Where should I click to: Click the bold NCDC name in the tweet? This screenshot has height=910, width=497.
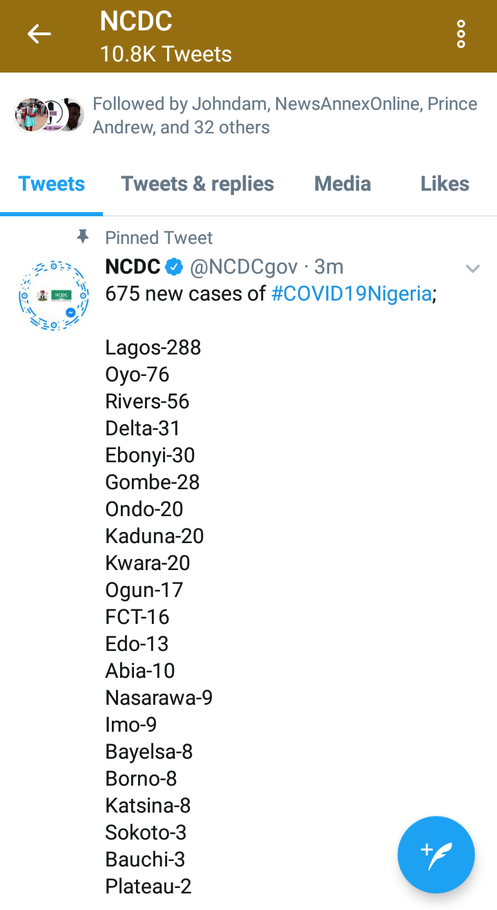click(133, 267)
